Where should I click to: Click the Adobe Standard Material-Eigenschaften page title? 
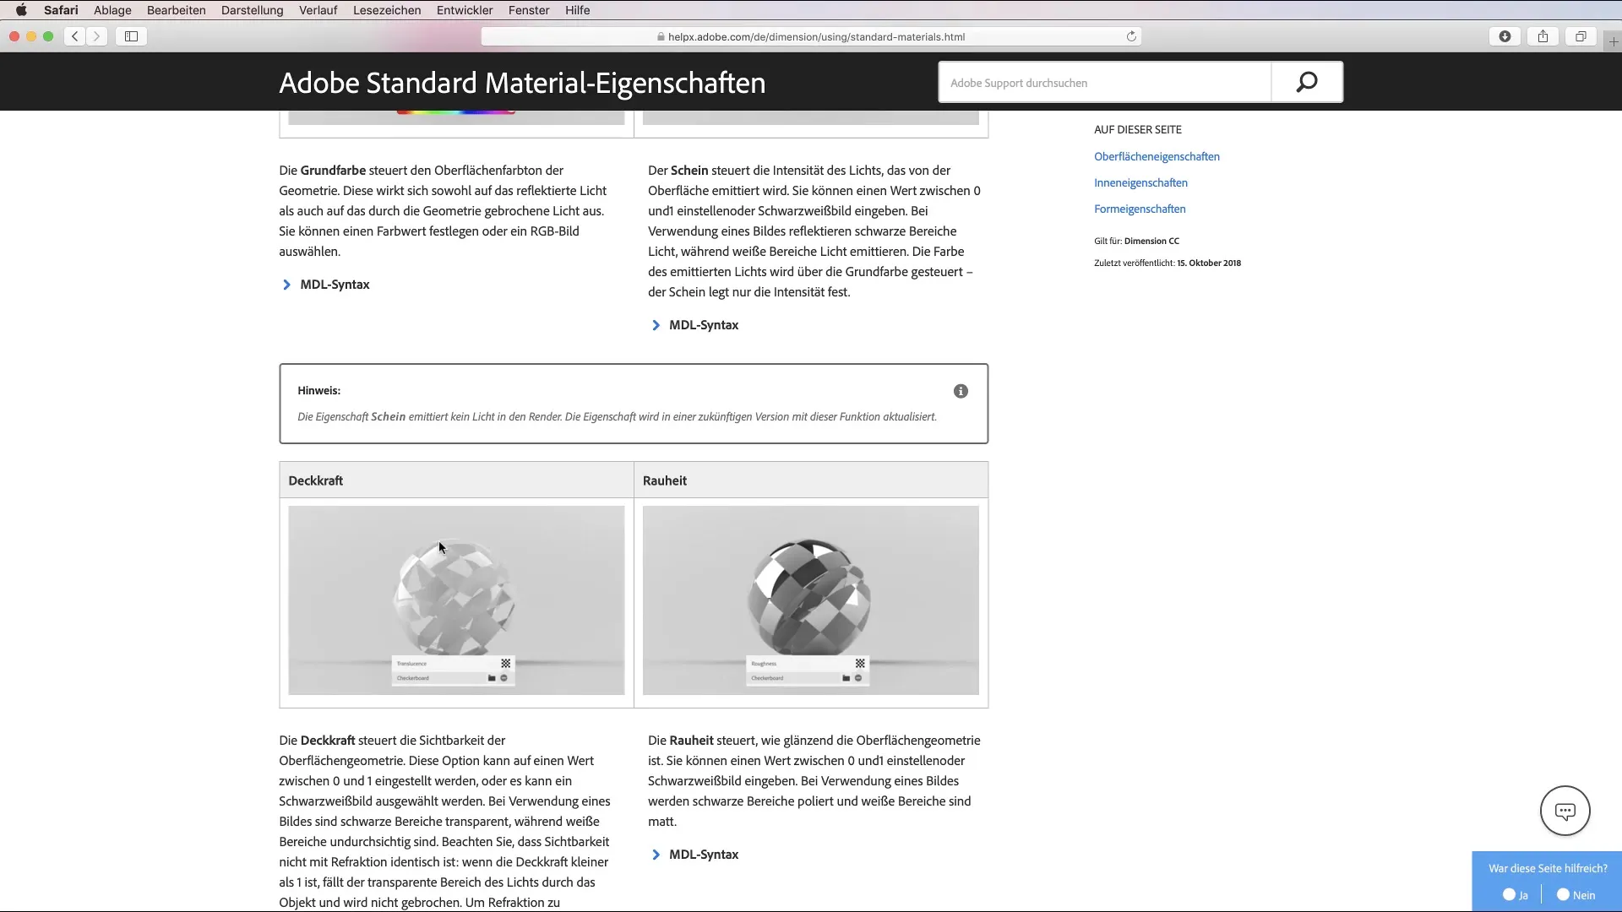pos(522,83)
